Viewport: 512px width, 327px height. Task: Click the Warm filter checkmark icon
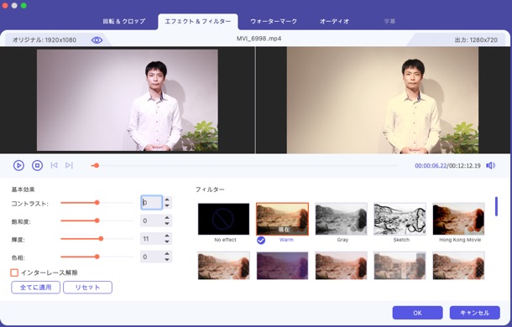[261, 241]
